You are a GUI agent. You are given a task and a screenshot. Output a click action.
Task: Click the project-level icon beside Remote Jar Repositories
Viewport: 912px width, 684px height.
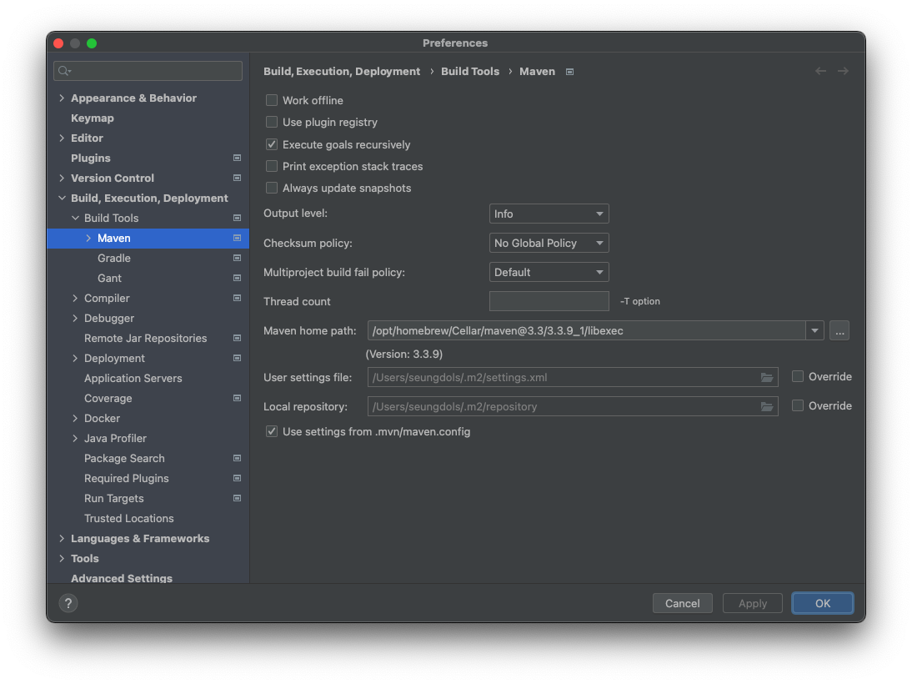(x=238, y=338)
